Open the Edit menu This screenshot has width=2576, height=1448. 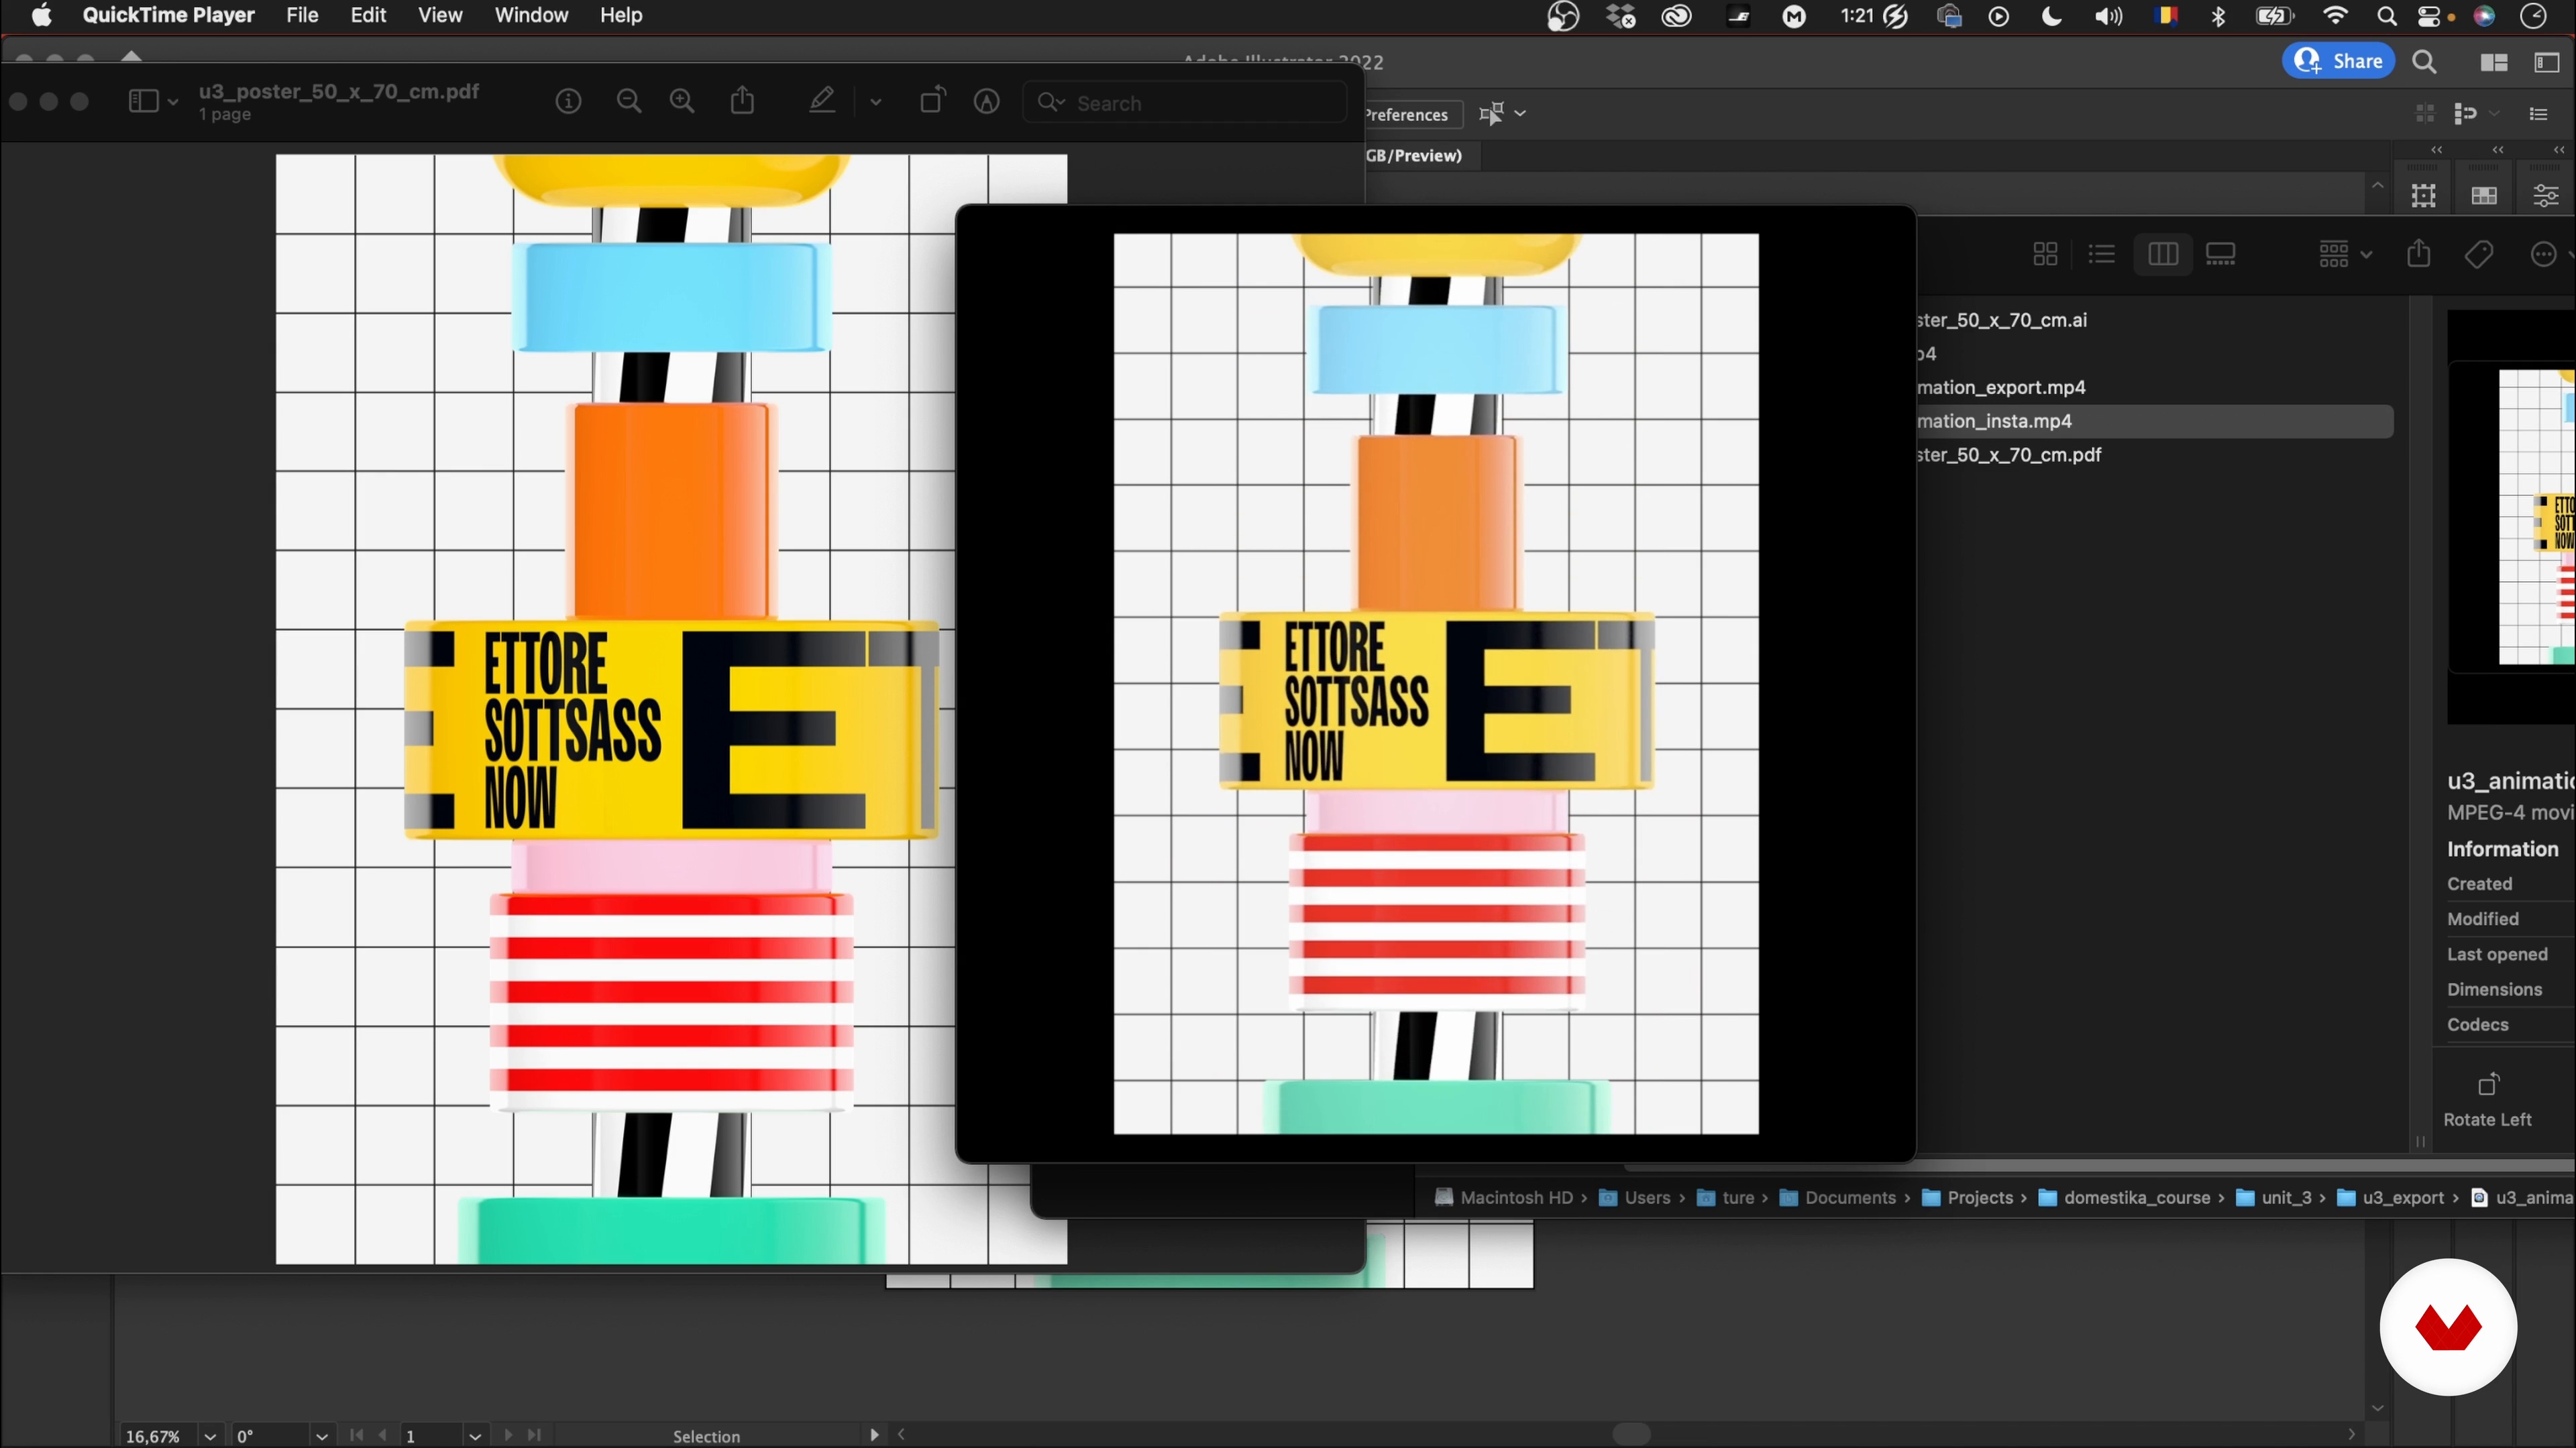tap(368, 15)
